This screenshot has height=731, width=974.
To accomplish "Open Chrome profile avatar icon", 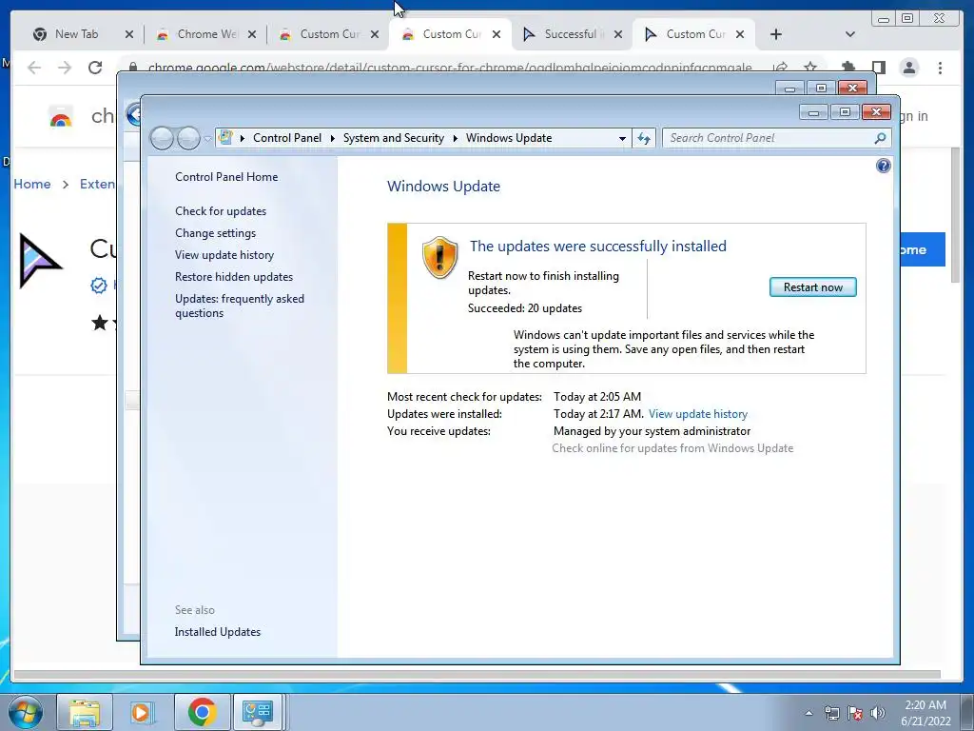I will click(x=909, y=68).
